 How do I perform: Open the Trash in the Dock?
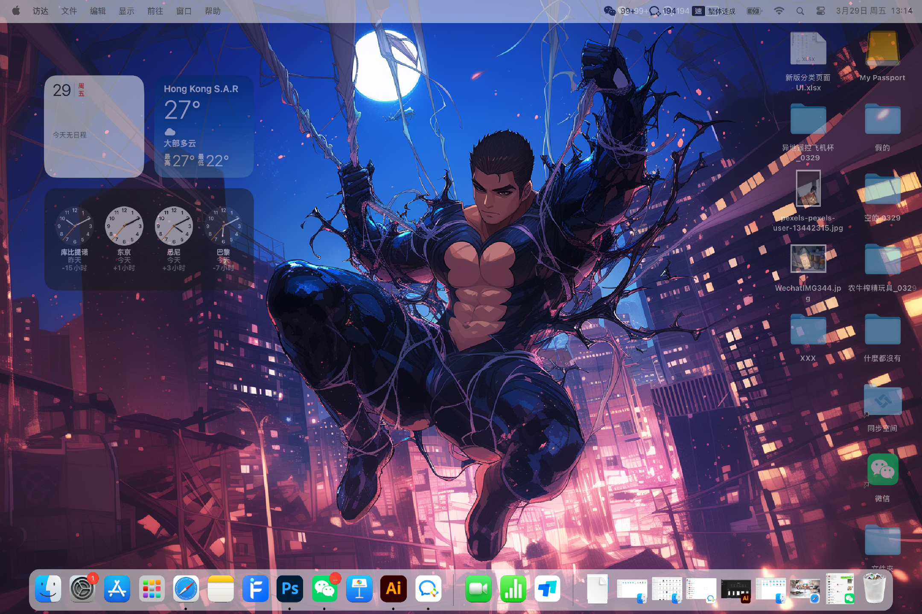point(874,589)
